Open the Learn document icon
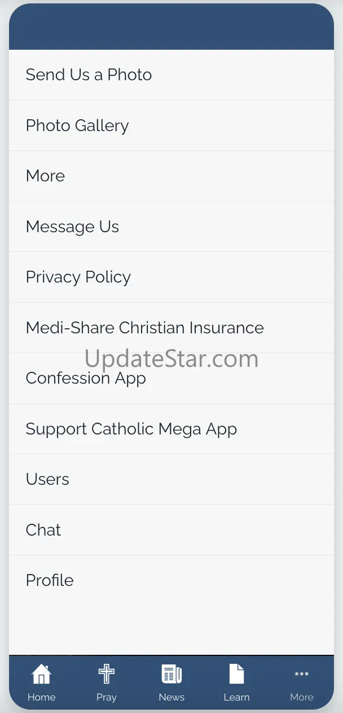343x713 pixels. tap(236, 674)
